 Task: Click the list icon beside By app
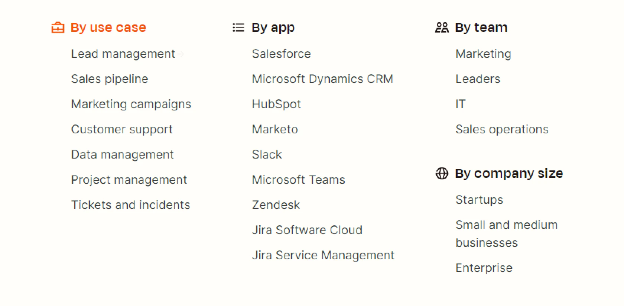click(x=238, y=27)
